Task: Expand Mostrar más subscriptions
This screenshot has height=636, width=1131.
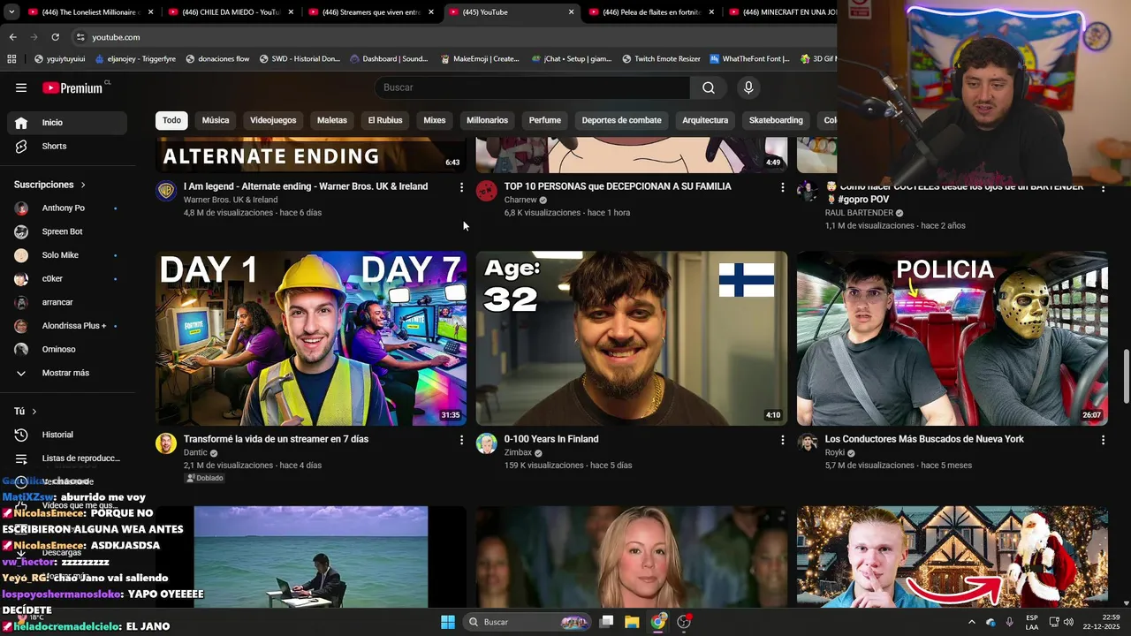Action: [67, 373]
